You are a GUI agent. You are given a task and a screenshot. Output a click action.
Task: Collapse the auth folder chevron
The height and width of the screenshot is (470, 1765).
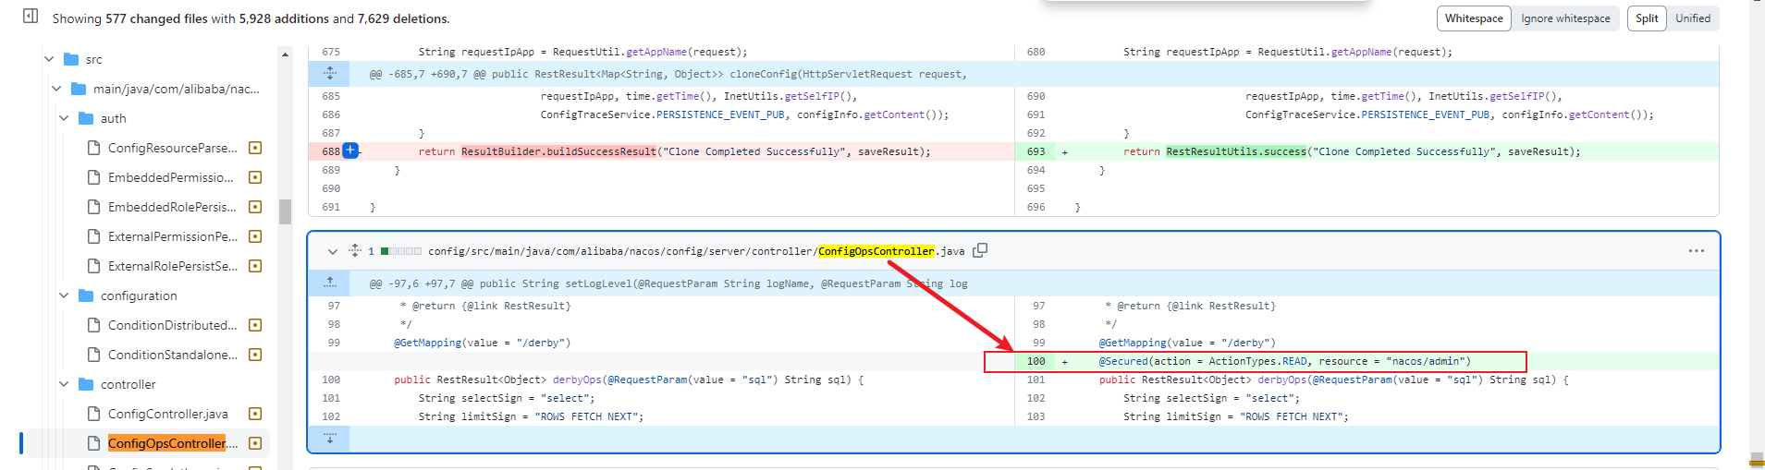(x=64, y=118)
